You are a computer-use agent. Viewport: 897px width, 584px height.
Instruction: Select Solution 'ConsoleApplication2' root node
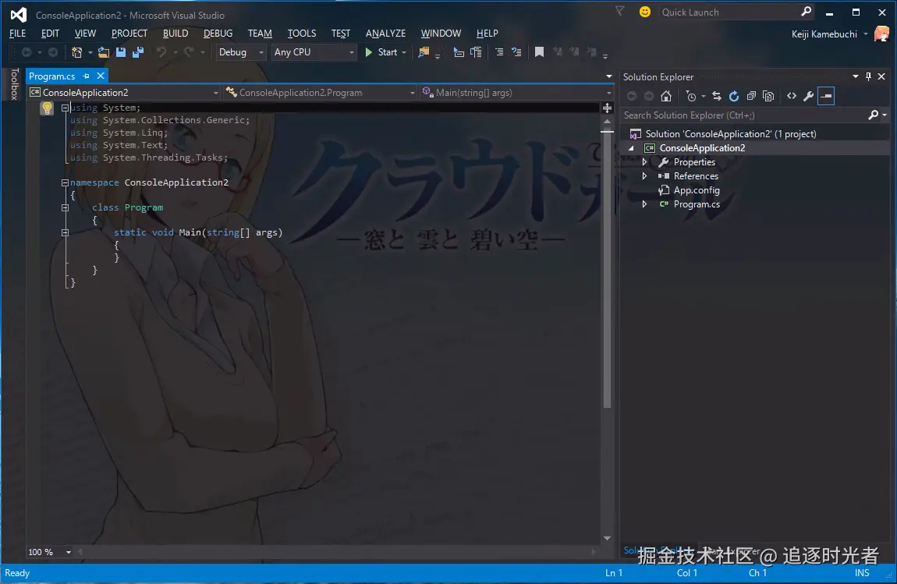point(731,134)
